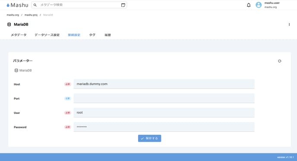Click the refresh icon in the parameter panel
Image resolution: width=297 pixels, height=161 pixels.
coord(280,61)
